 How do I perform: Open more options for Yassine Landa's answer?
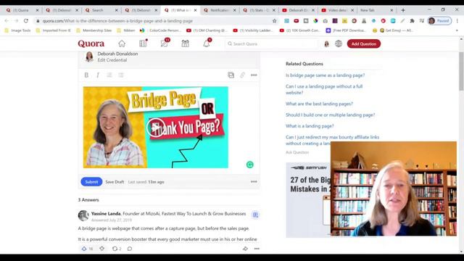pyautogui.click(x=257, y=249)
